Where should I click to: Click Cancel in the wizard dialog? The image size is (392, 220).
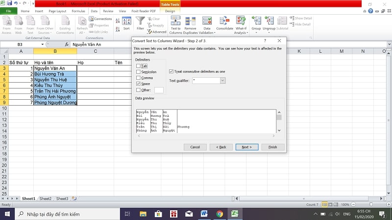point(195,147)
